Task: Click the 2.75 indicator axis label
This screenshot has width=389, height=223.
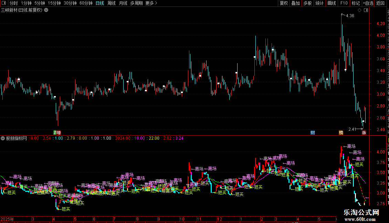Action: pyautogui.click(x=381, y=203)
